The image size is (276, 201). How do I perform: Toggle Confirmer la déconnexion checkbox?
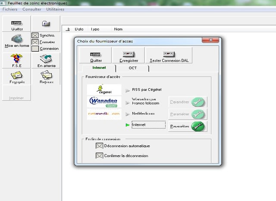point(99,156)
